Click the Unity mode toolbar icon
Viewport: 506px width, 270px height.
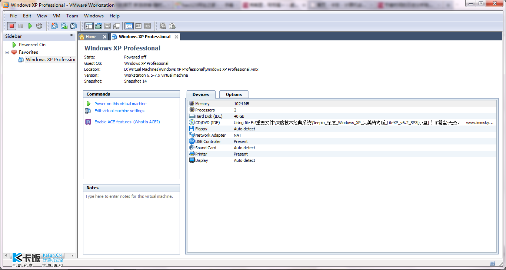click(x=117, y=26)
